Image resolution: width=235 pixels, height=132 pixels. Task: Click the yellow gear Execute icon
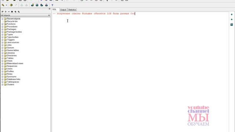click(x=11, y=5)
